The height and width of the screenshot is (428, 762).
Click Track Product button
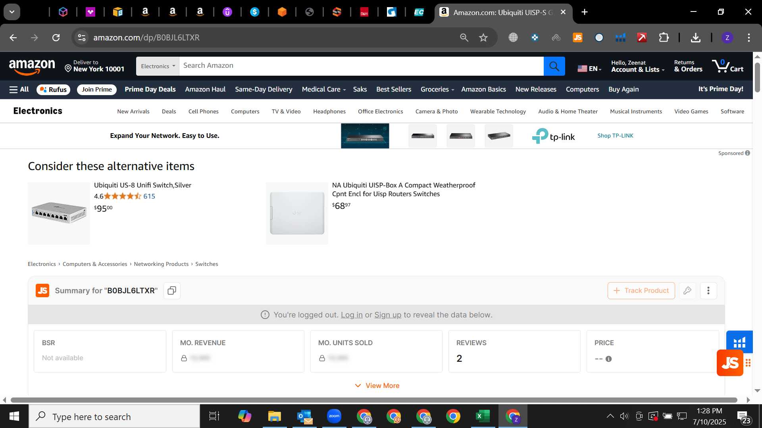(641, 290)
